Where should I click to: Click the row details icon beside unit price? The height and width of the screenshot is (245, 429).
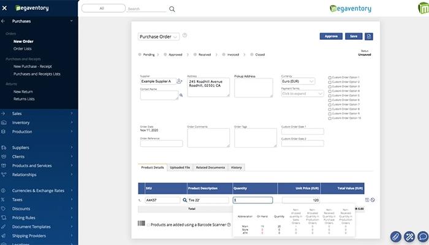(367, 200)
